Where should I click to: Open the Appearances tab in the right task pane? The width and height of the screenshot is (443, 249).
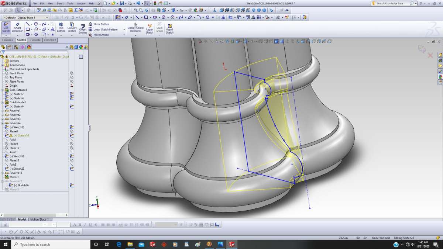pos(440,77)
